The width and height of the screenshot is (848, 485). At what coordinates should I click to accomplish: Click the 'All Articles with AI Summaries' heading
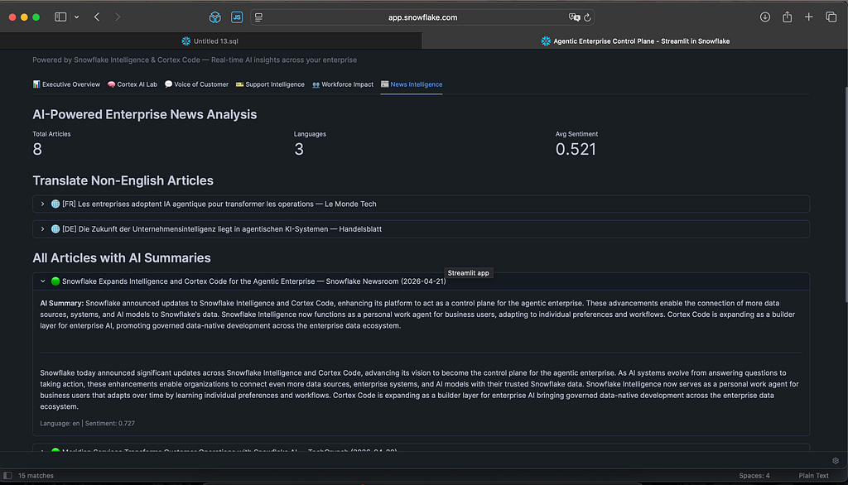pos(122,258)
